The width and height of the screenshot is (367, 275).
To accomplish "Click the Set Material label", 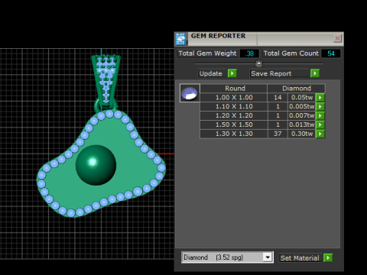I will tap(300, 258).
